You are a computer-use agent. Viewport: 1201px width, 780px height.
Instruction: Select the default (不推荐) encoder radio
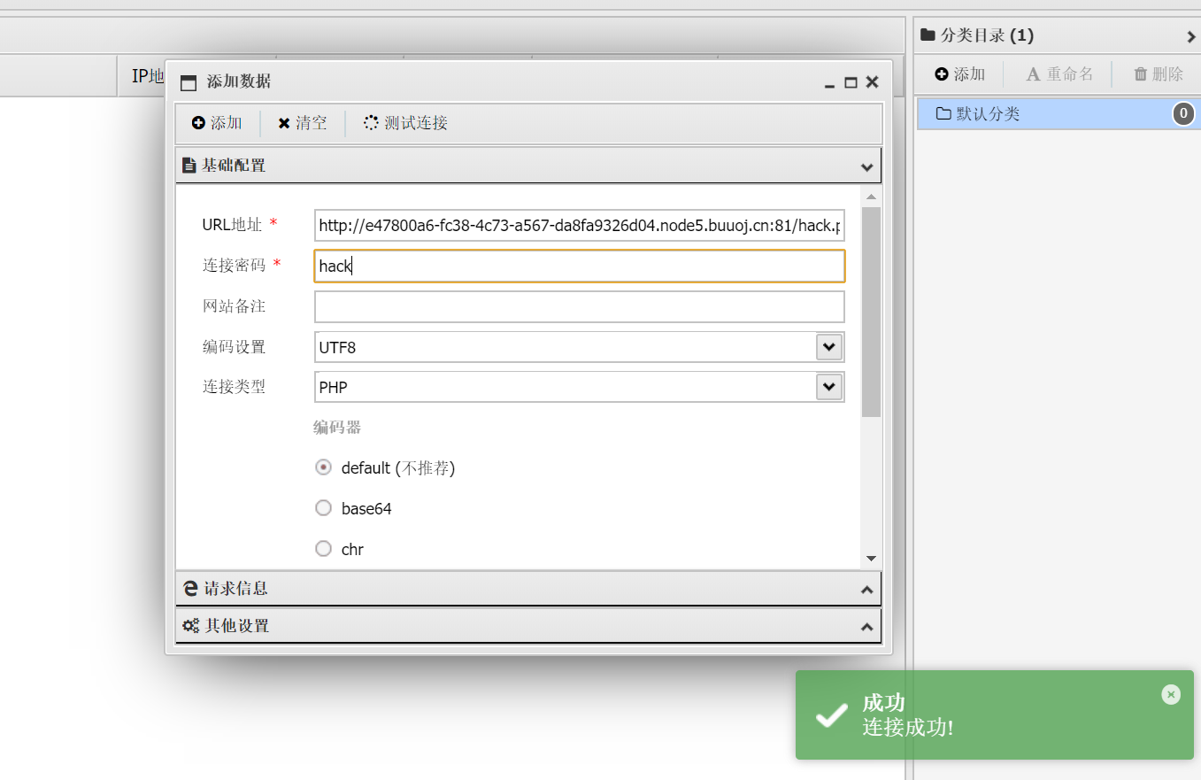[x=324, y=467]
